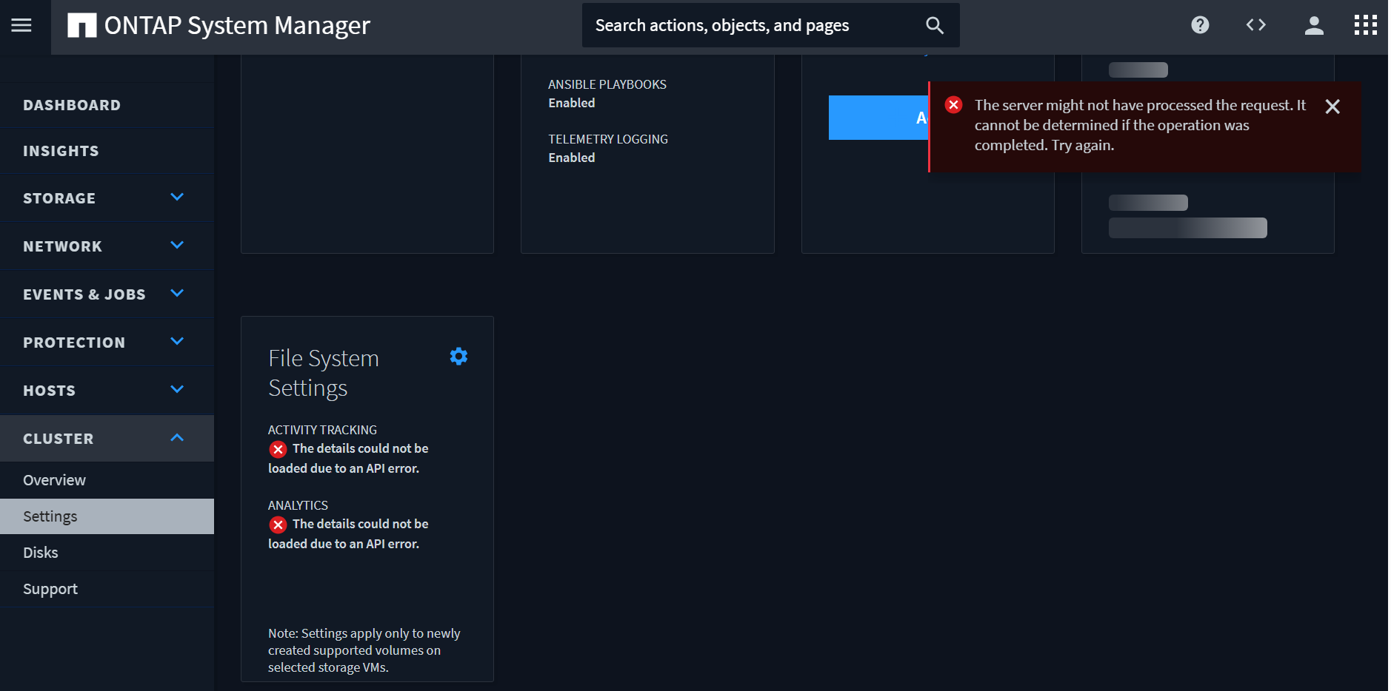The height and width of the screenshot is (691, 1391).
Task: Click the Analytics error icon
Action: point(278,525)
